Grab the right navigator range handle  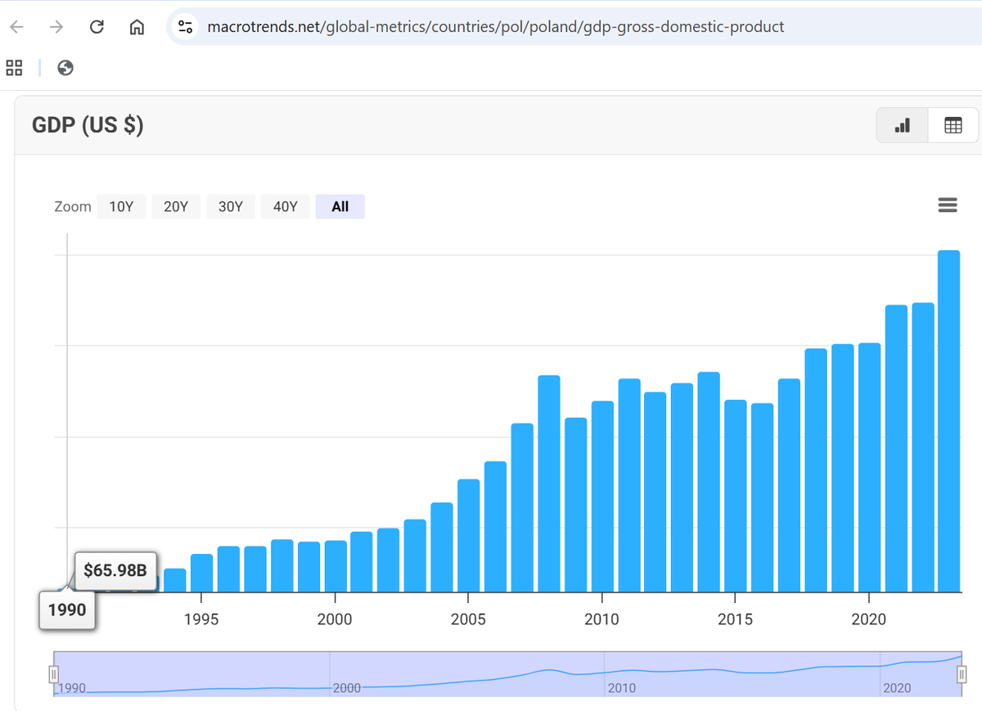coord(962,674)
